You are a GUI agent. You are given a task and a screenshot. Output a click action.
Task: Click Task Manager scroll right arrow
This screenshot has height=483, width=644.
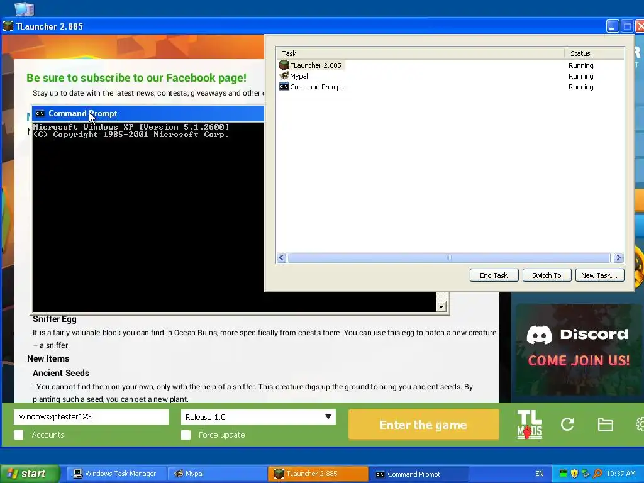618,258
